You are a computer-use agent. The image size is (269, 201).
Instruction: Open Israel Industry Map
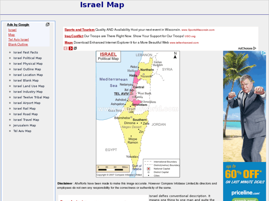click(28, 92)
